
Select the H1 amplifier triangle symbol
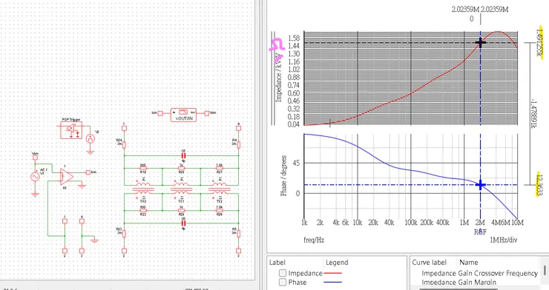67,177
